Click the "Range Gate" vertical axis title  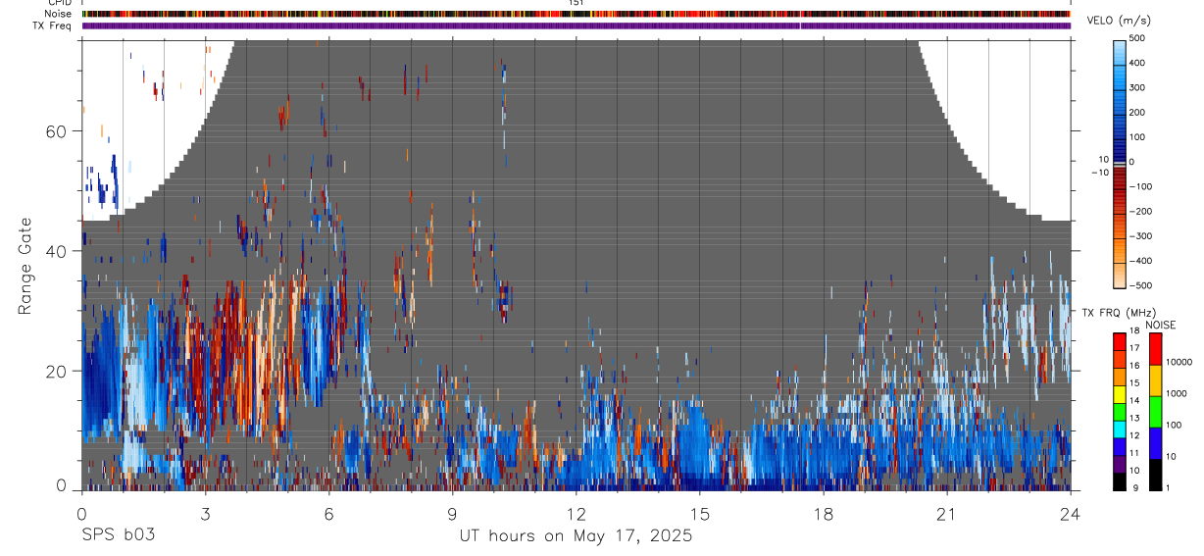click(25, 265)
